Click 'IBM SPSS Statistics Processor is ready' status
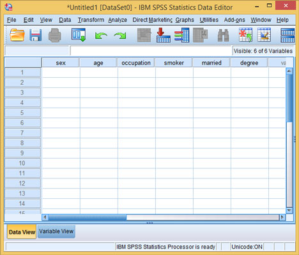This screenshot has height=255, width=299. pyautogui.click(x=165, y=247)
